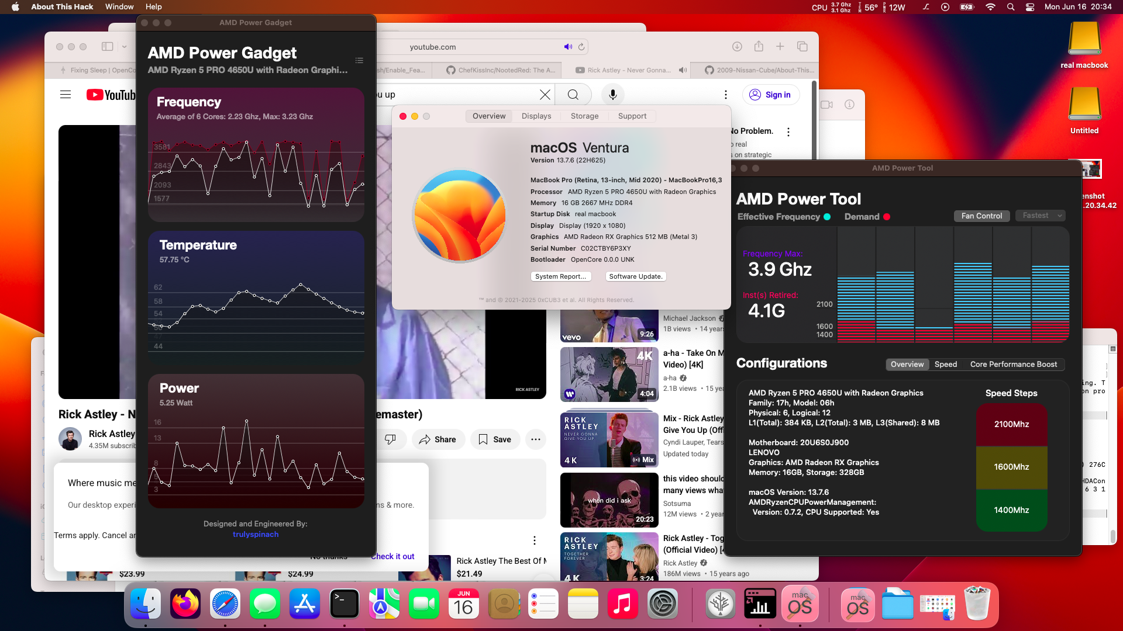Open Firefox from the Dock
This screenshot has width=1123, height=631.
(185, 604)
